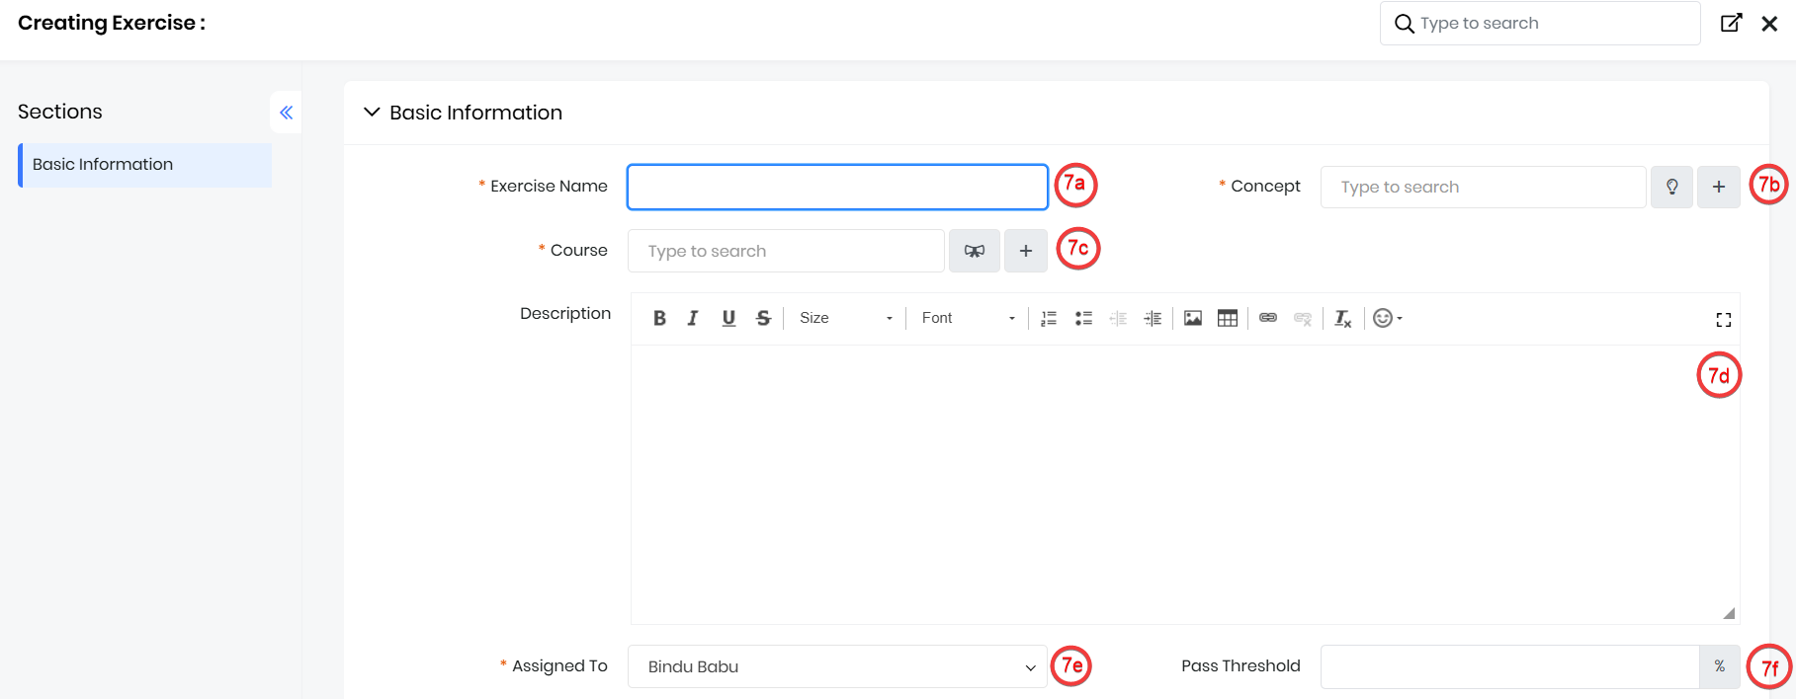Click the insert link icon
Screen dimensions: 1796x699
(1268, 318)
